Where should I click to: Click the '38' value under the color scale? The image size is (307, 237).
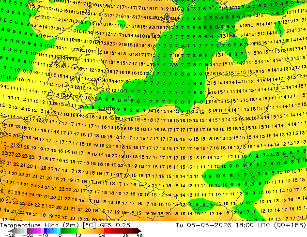[126, 235]
